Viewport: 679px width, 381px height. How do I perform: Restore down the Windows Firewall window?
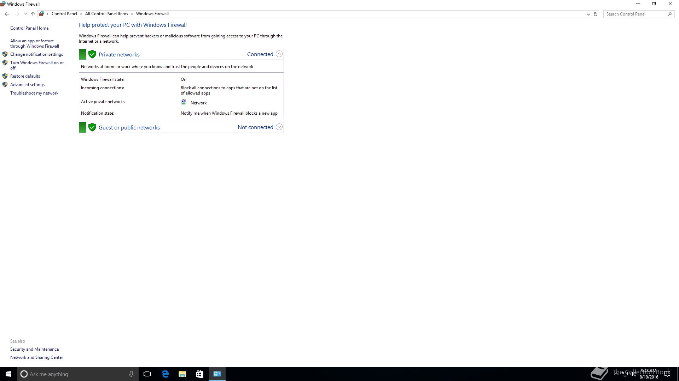pos(654,4)
